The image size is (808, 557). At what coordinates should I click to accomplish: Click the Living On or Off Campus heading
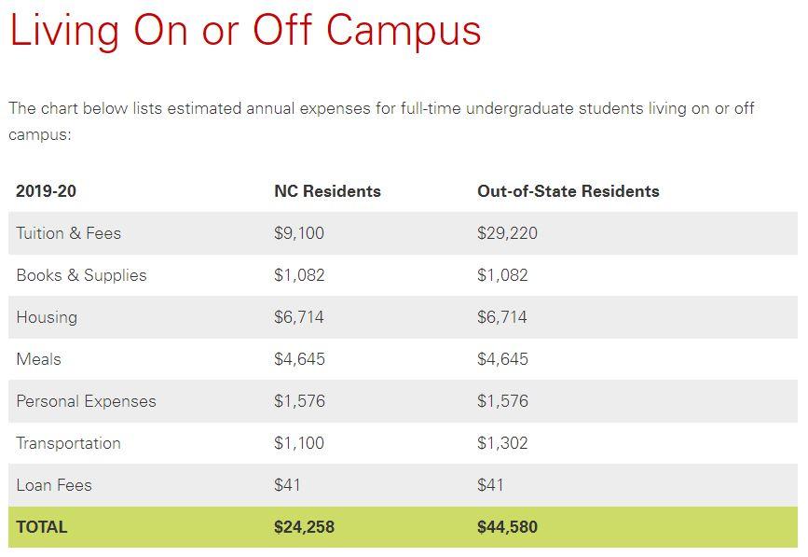point(245,31)
